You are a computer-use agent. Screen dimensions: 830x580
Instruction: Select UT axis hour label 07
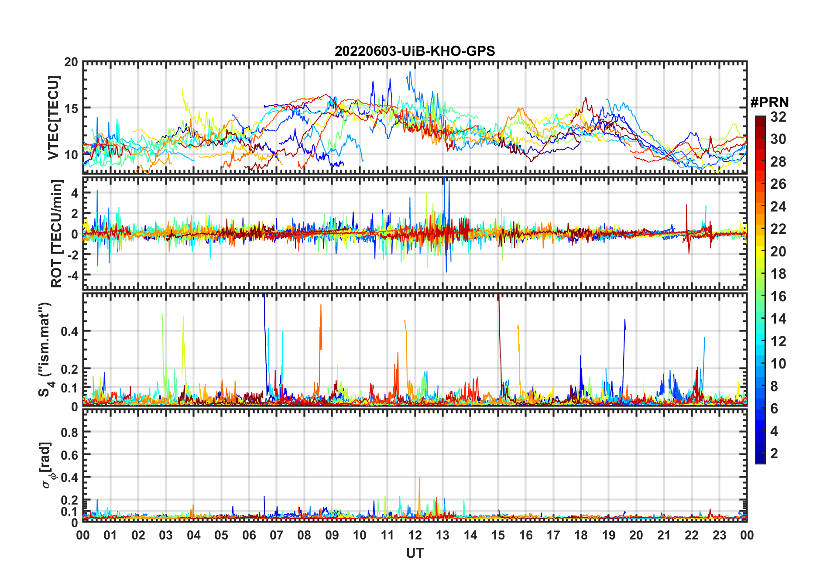(277, 535)
